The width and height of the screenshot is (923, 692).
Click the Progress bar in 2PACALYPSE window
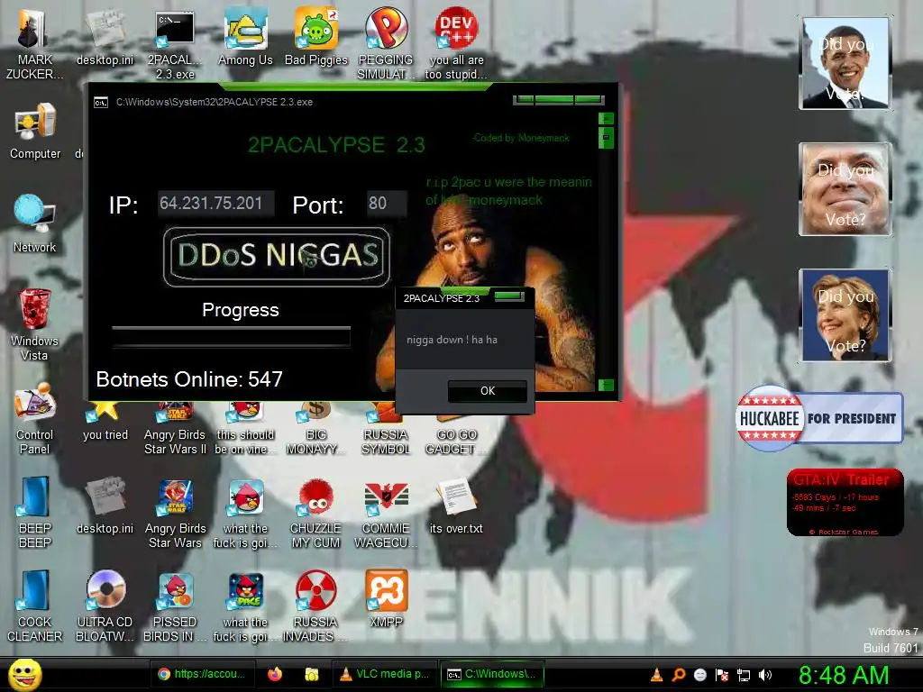pos(231,336)
